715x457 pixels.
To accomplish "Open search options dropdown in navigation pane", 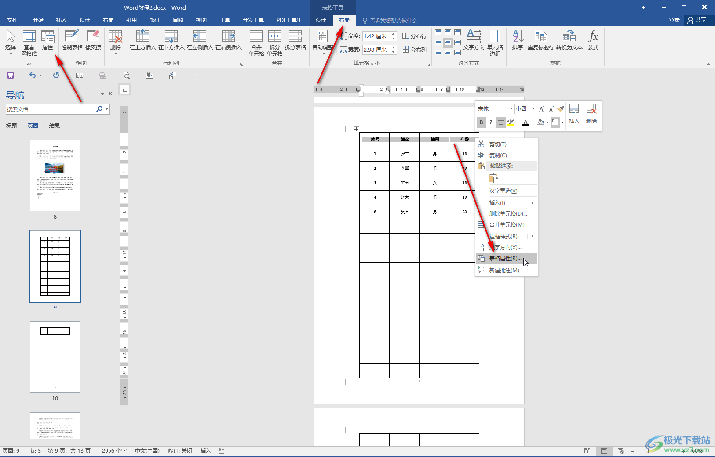I will coord(106,109).
